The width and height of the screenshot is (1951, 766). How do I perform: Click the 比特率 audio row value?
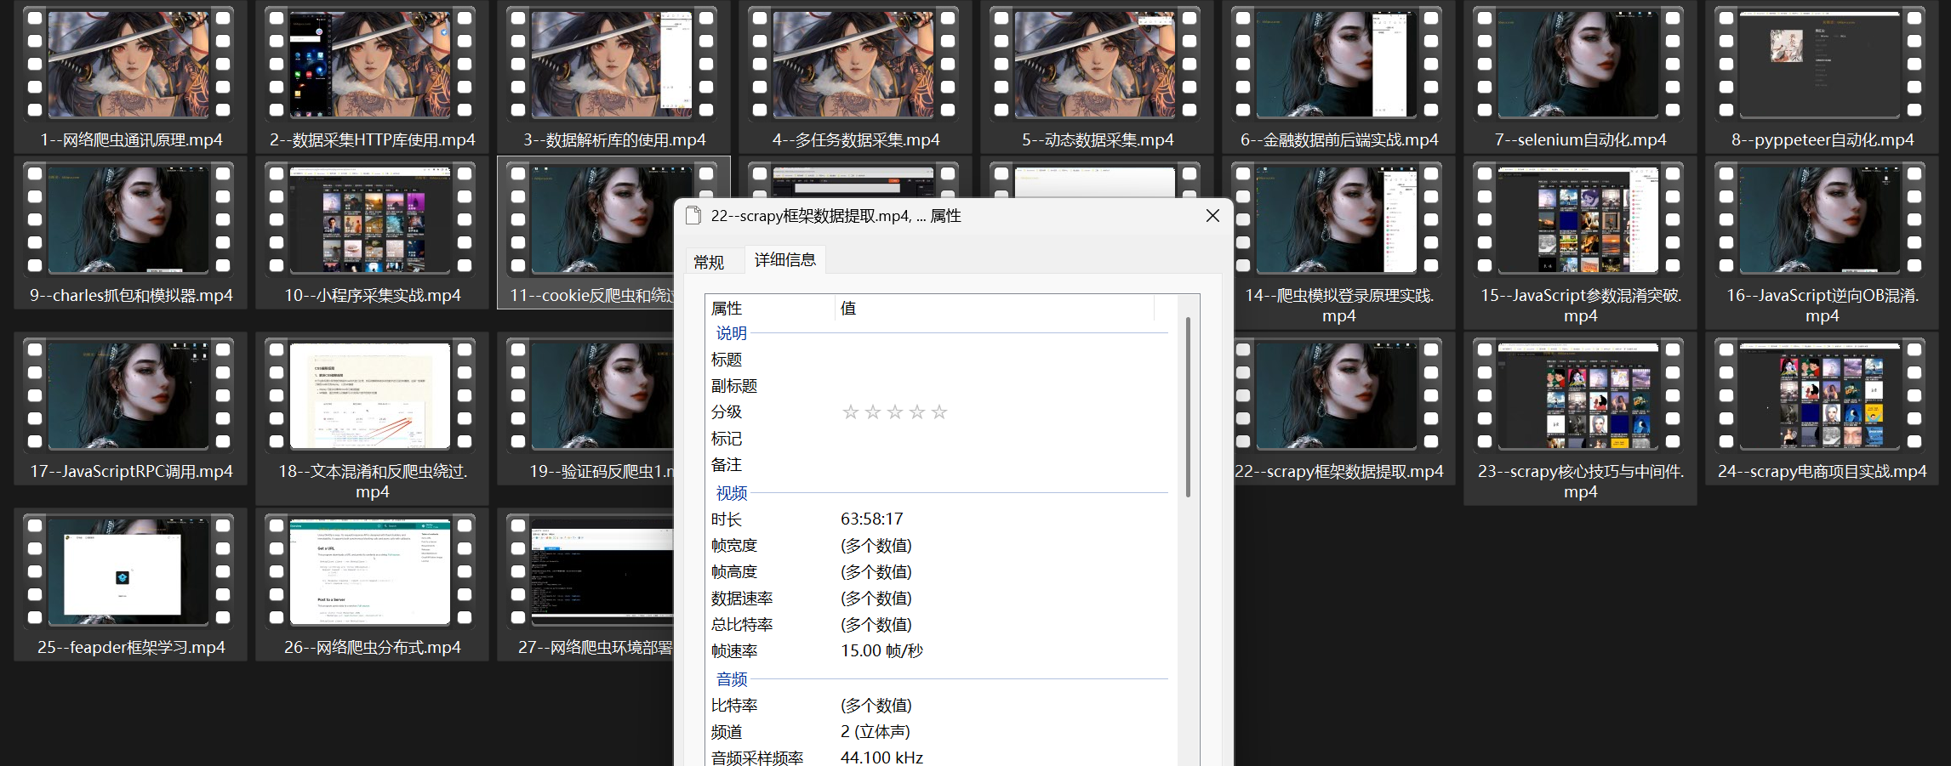tap(876, 706)
